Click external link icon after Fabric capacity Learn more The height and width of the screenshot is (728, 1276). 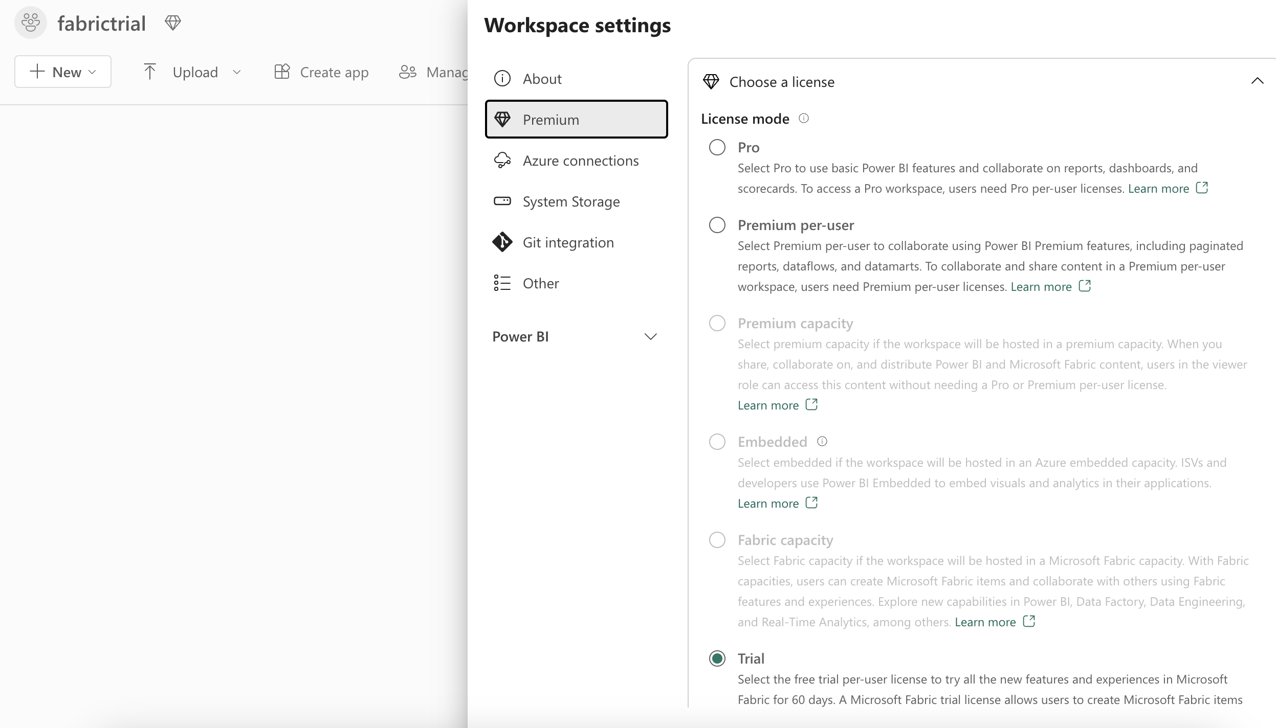click(x=1029, y=622)
